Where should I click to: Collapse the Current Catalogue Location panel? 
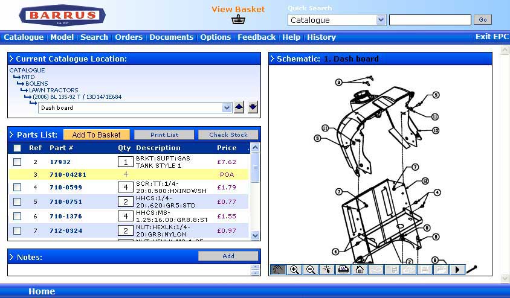tap(11, 59)
